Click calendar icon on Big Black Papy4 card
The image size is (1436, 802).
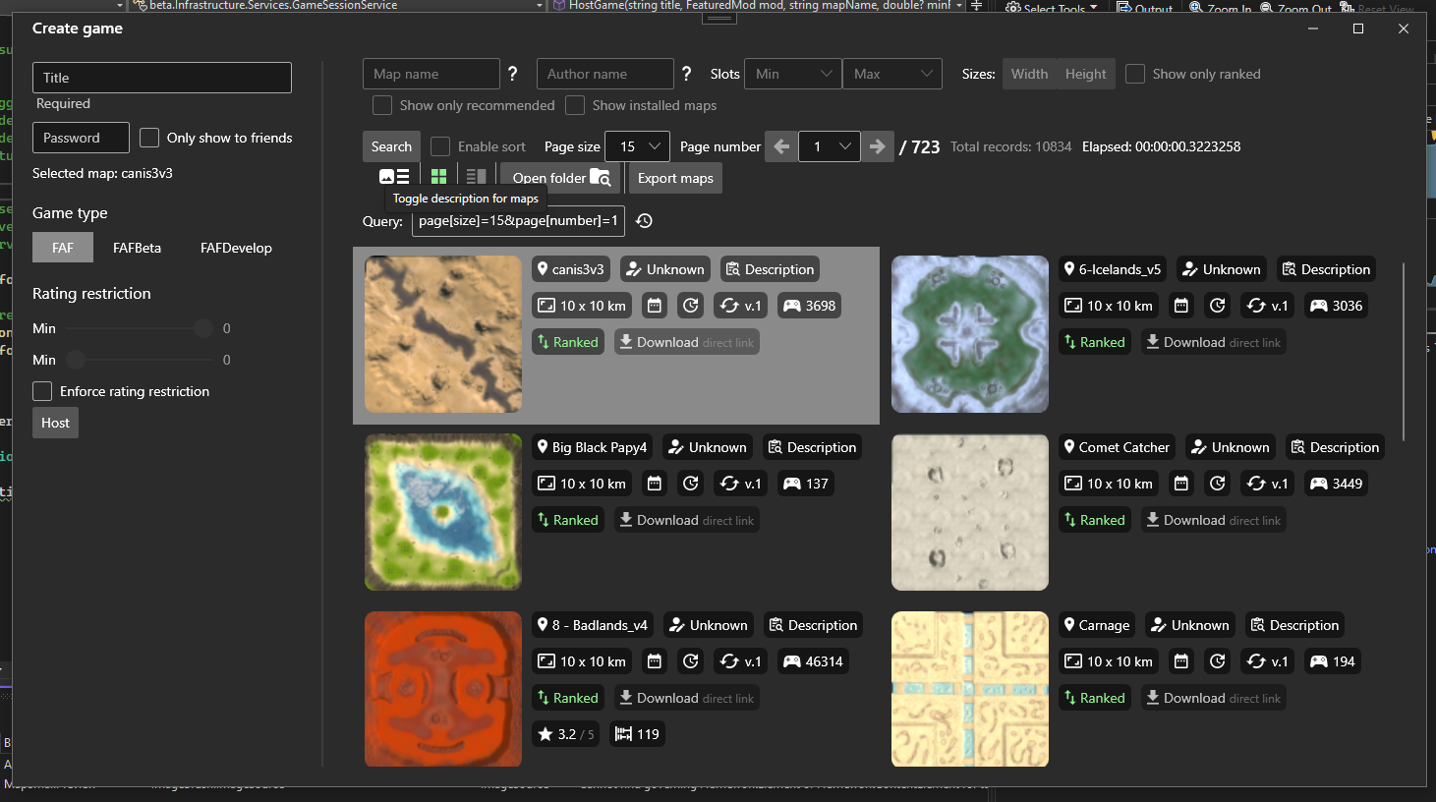pos(655,484)
